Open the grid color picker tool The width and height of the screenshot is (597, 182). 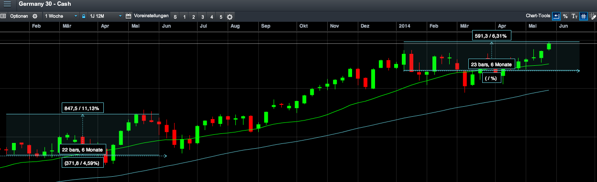(592, 16)
